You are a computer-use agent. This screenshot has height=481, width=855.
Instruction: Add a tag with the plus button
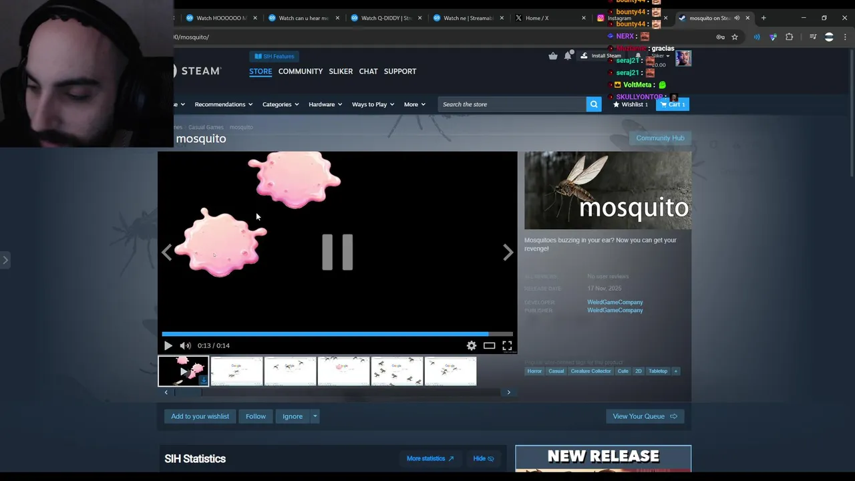tap(675, 371)
